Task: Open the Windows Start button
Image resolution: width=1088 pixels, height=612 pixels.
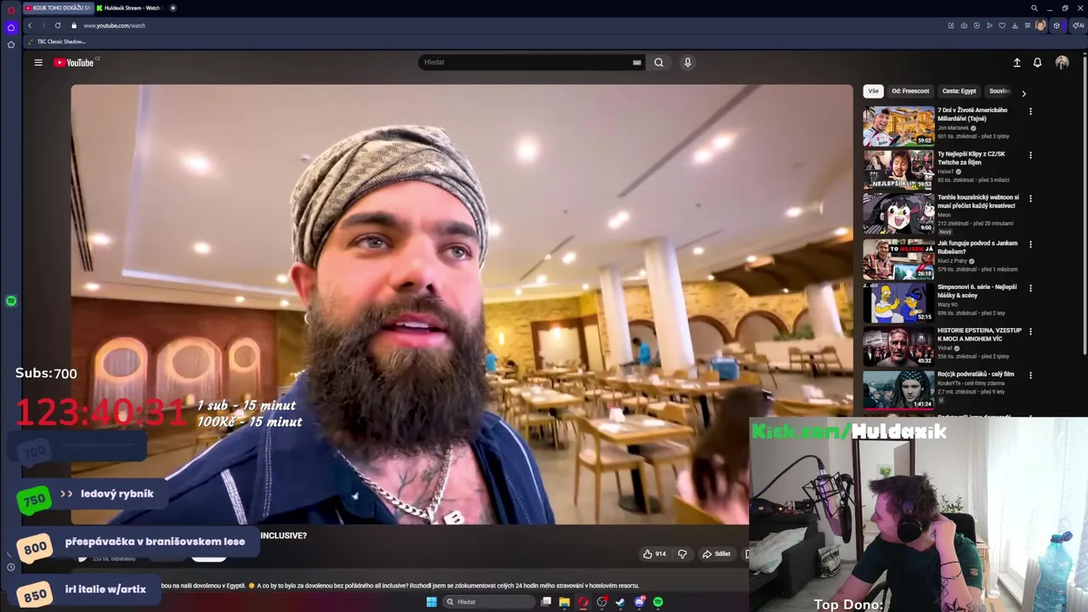Action: coord(431,602)
